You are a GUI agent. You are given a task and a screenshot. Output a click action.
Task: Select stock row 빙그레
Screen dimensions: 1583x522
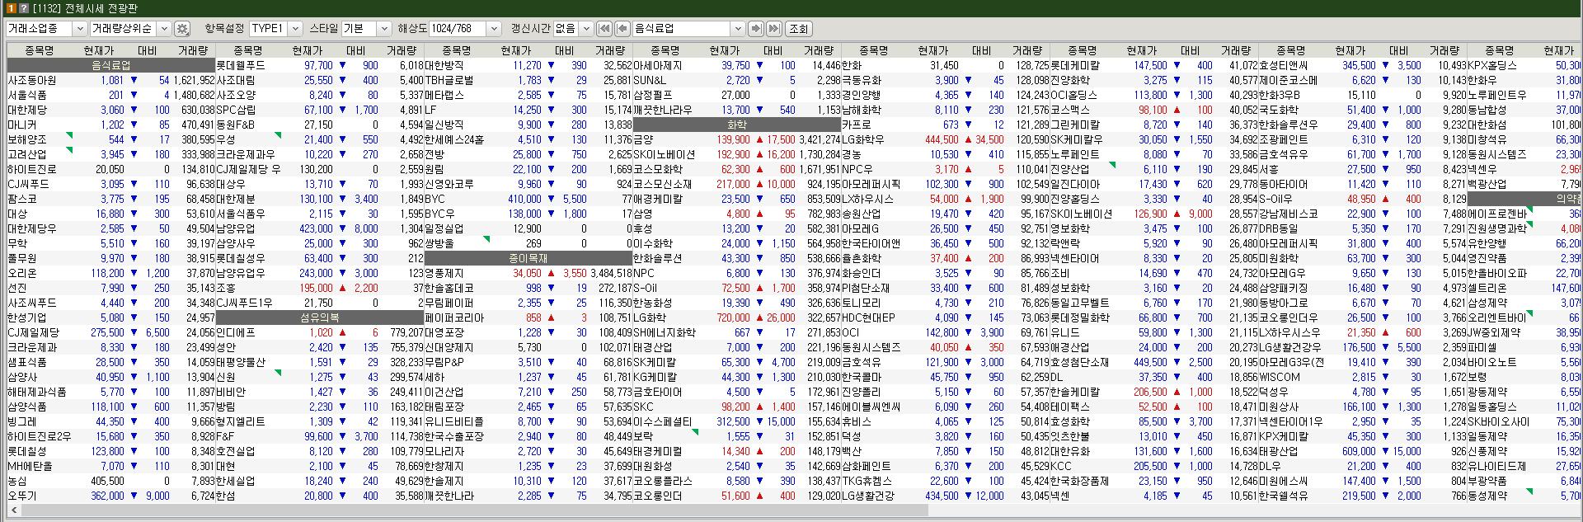[111, 421]
